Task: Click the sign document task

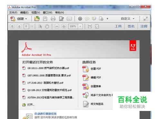Action: [x=93, y=104]
